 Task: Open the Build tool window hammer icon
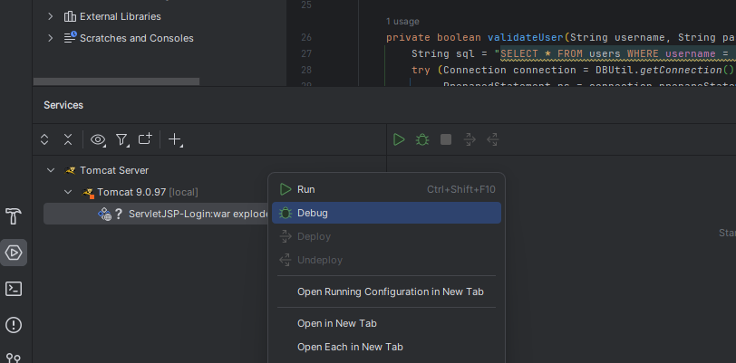[x=14, y=216]
